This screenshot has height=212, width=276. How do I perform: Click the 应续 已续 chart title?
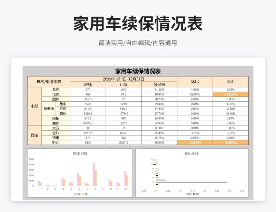pos(80,153)
